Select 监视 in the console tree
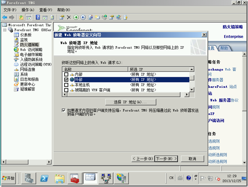248x187 pixels. [21, 40]
